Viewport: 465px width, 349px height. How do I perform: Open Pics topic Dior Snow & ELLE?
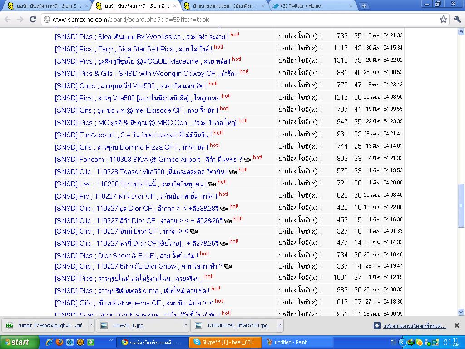126,256
